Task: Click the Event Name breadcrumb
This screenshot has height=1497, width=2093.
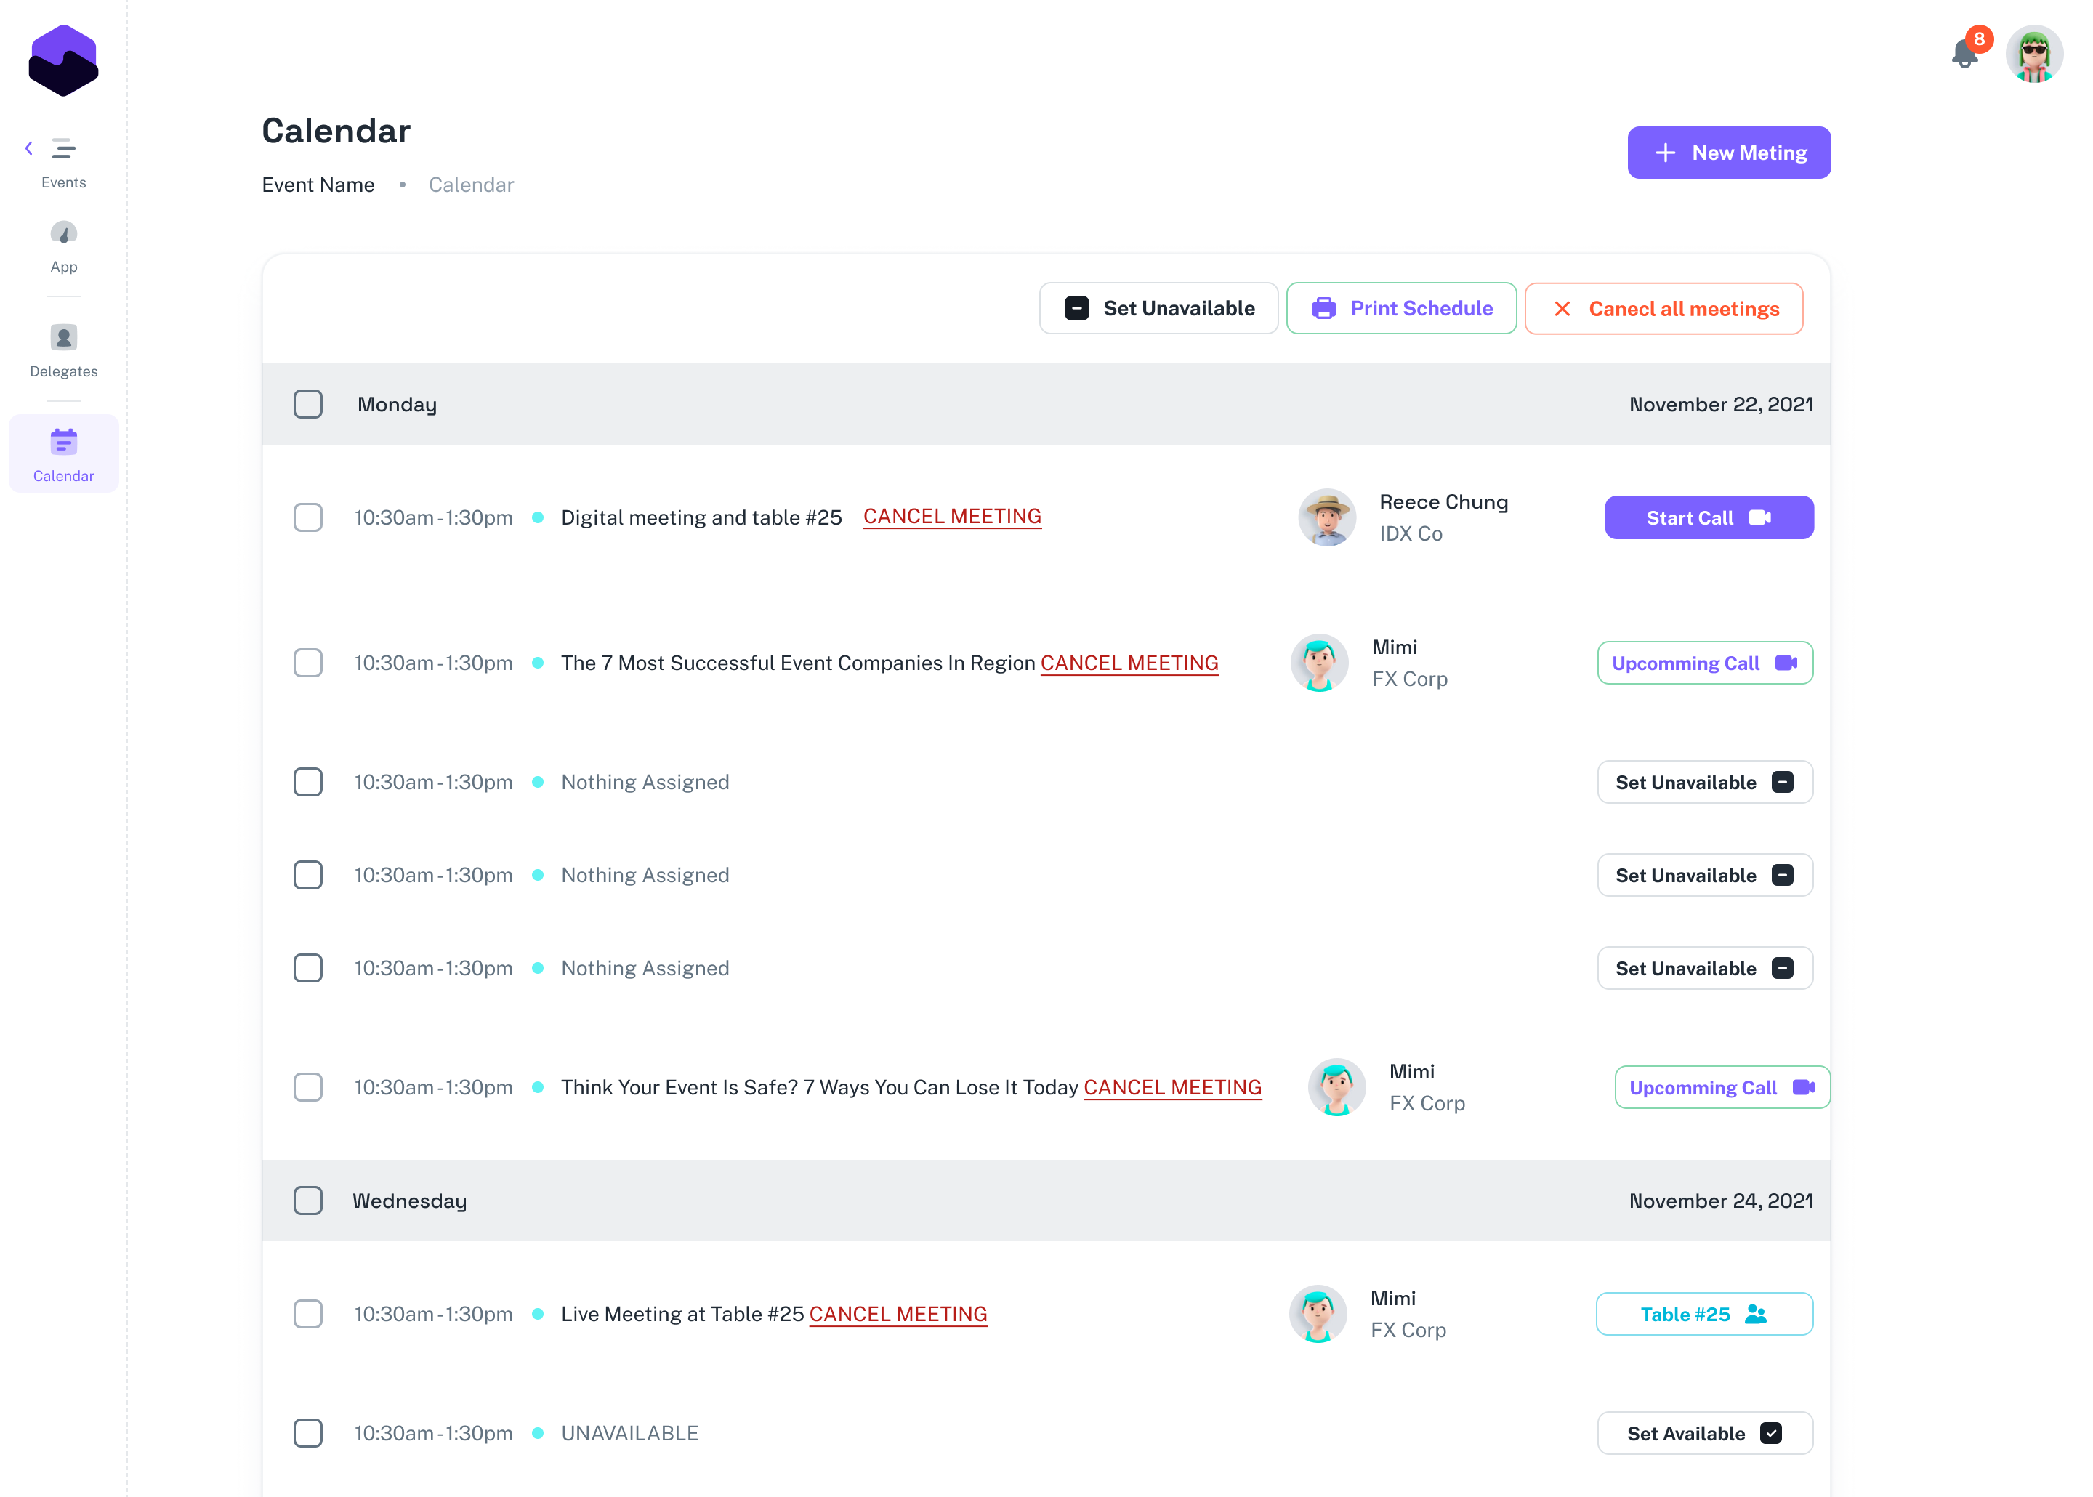Action: (x=318, y=185)
